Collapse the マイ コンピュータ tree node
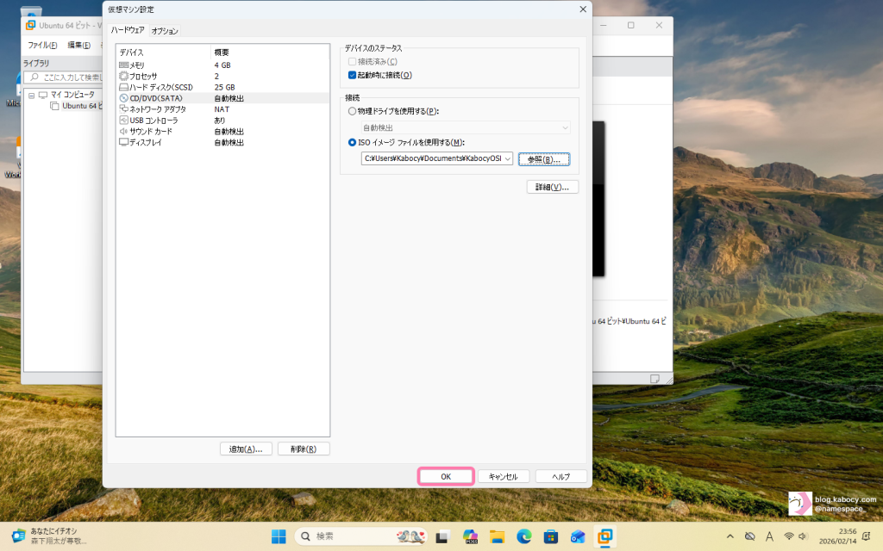 click(32, 95)
